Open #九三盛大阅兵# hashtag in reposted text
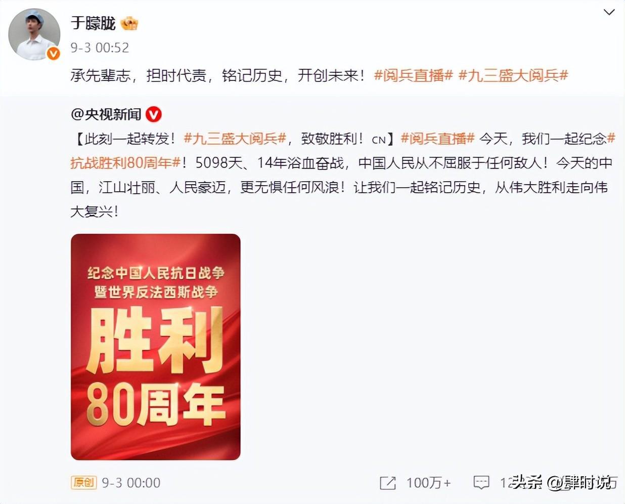625x504 pixels. [x=235, y=139]
